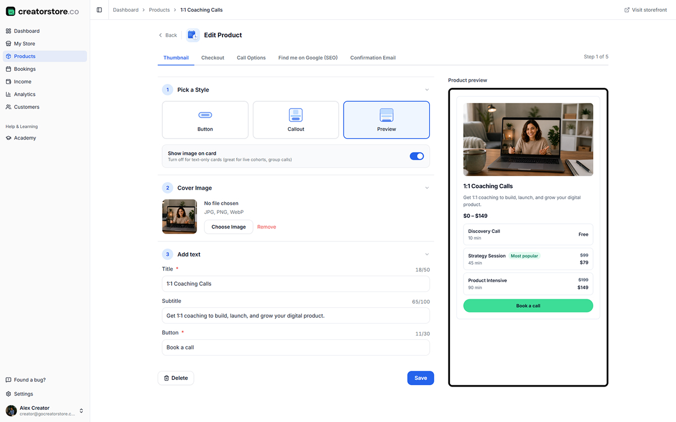Viewport: 676px width, 422px height.
Task: Click the Step 1 of 5 text
Action: click(596, 57)
